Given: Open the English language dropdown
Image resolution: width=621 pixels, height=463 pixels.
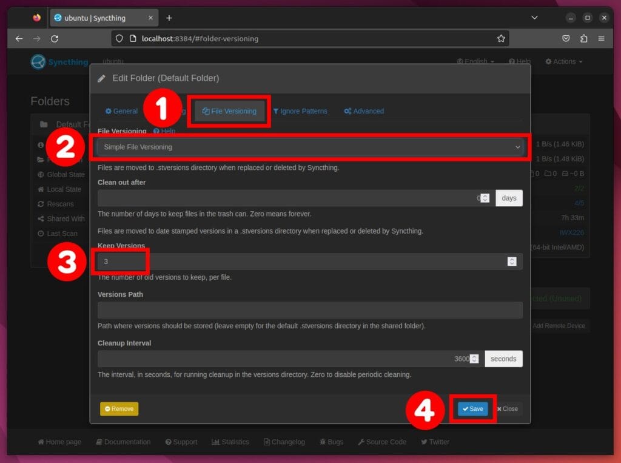Looking at the screenshot, I should pyautogui.click(x=475, y=61).
